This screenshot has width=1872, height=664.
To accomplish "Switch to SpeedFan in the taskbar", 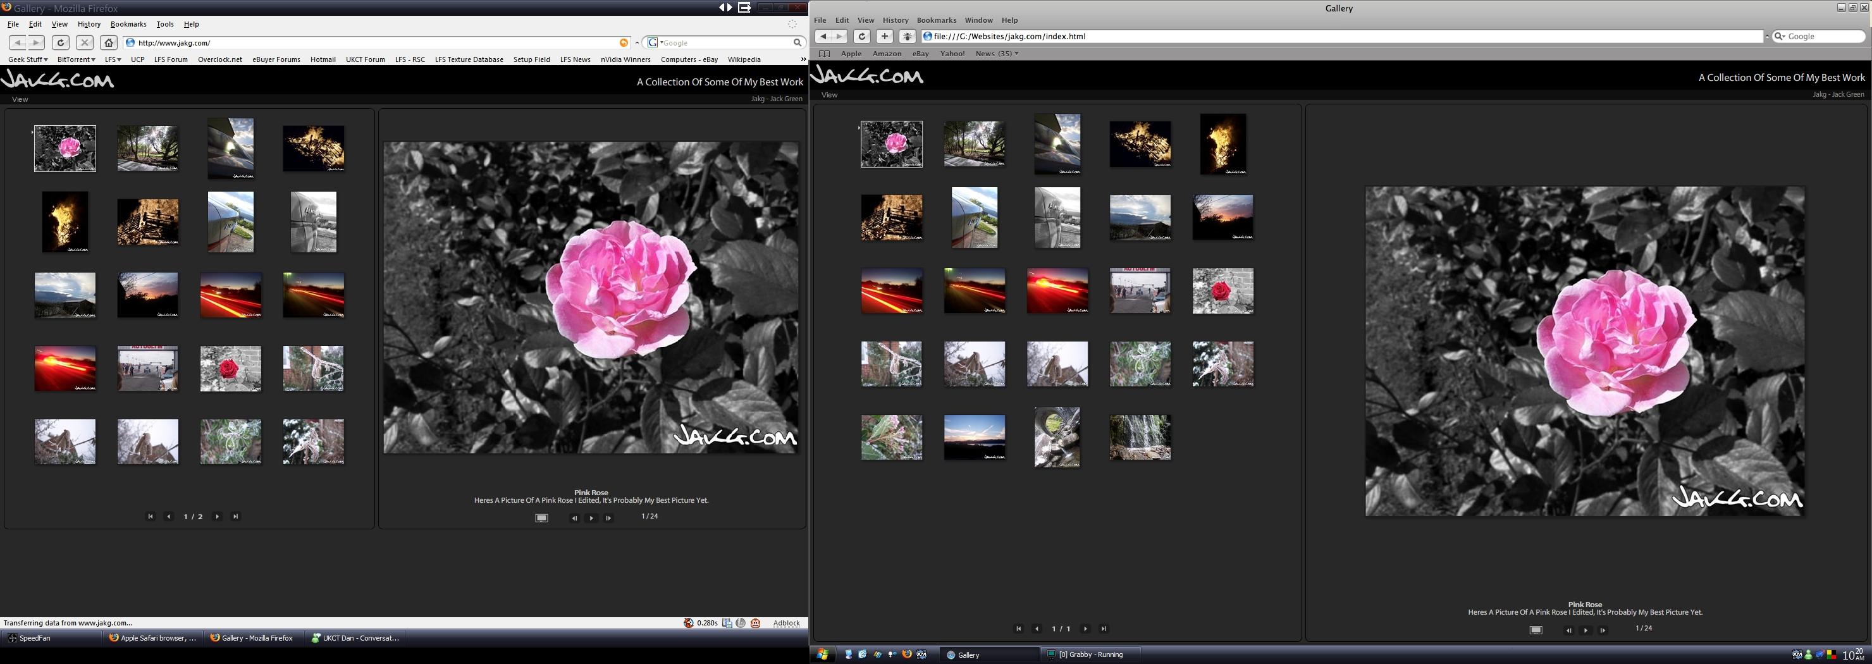I will click(x=52, y=638).
